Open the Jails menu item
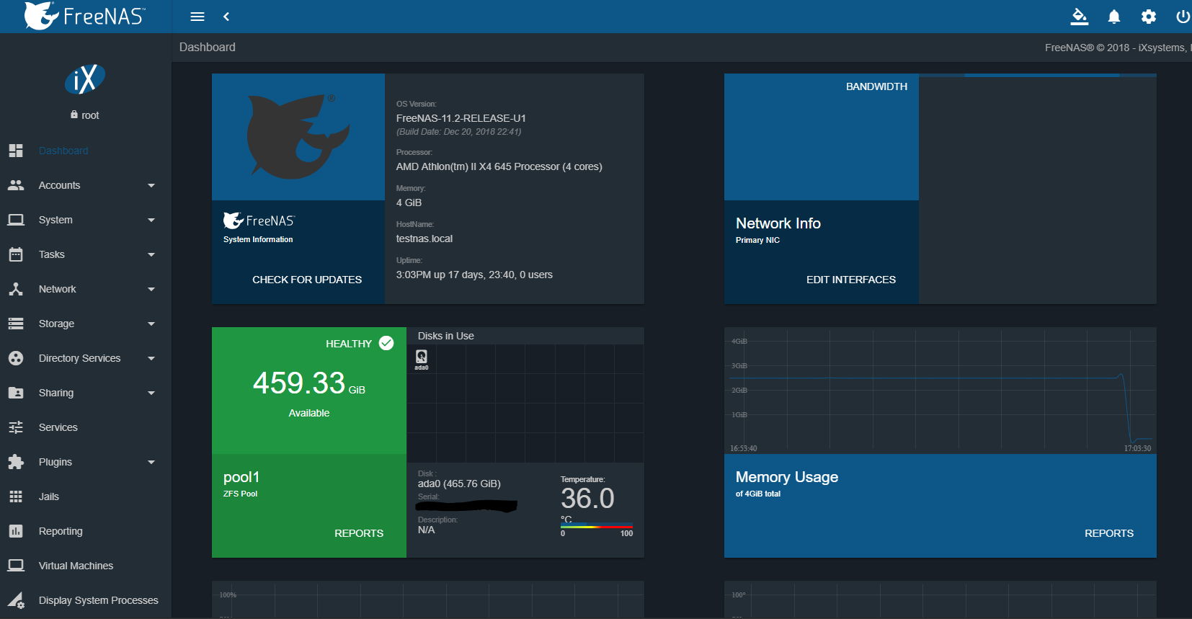Screen dimensions: 1192x619 pyautogui.click(x=86, y=496)
